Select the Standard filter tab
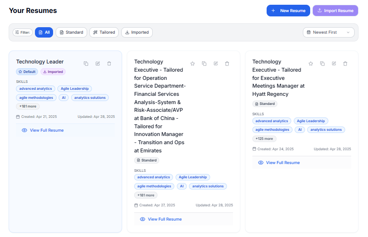Image resolution: width=368 pixels, height=237 pixels. tap(71, 32)
